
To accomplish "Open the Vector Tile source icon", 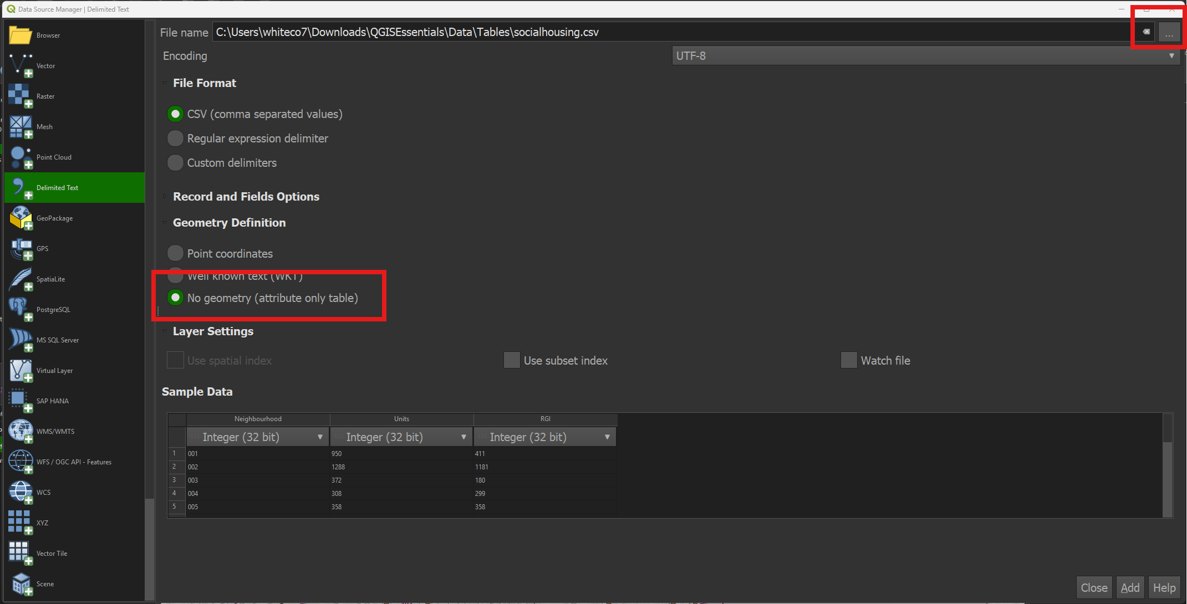I will click(21, 553).
